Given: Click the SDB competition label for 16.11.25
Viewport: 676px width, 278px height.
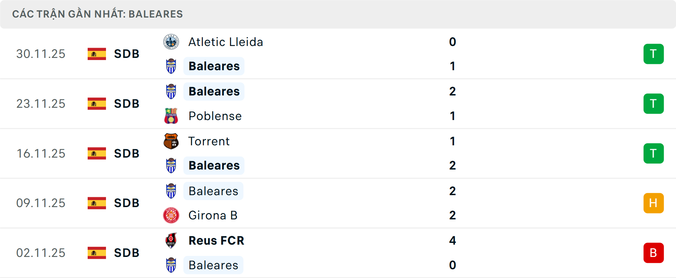Looking at the screenshot, I should pos(126,153).
